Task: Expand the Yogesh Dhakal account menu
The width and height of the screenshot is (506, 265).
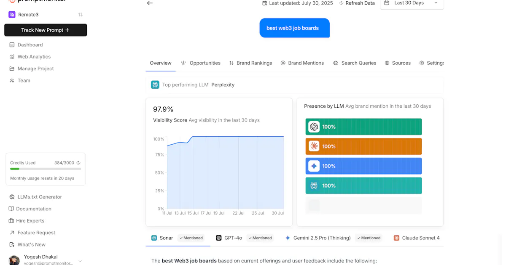Action: click(80, 261)
